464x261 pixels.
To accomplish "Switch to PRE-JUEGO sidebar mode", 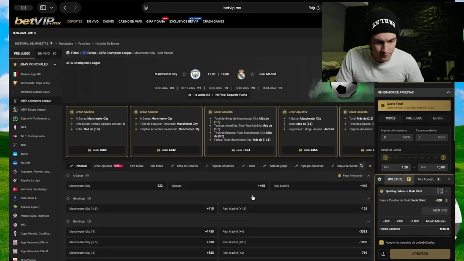I will click(x=22, y=53).
